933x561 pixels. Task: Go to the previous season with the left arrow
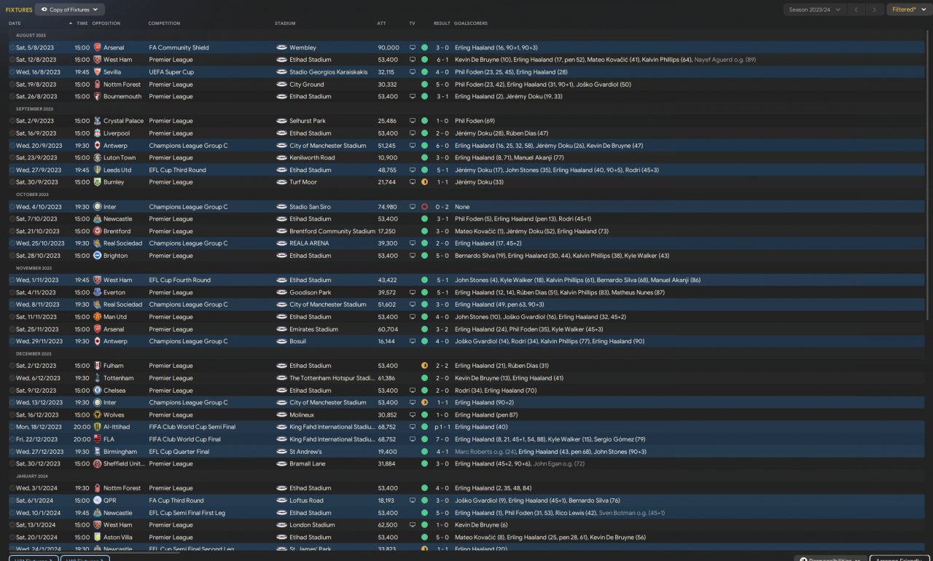click(x=856, y=9)
